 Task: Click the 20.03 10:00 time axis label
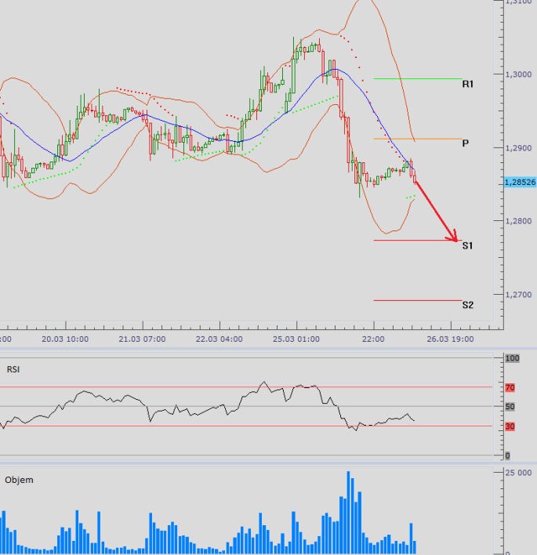pyautogui.click(x=65, y=339)
